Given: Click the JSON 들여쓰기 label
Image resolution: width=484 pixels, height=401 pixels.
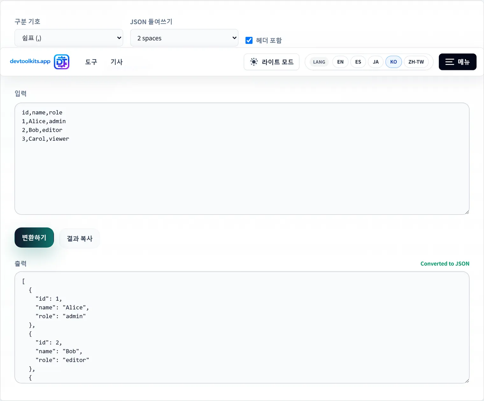Looking at the screenshot, I should [x=151, y=22].
